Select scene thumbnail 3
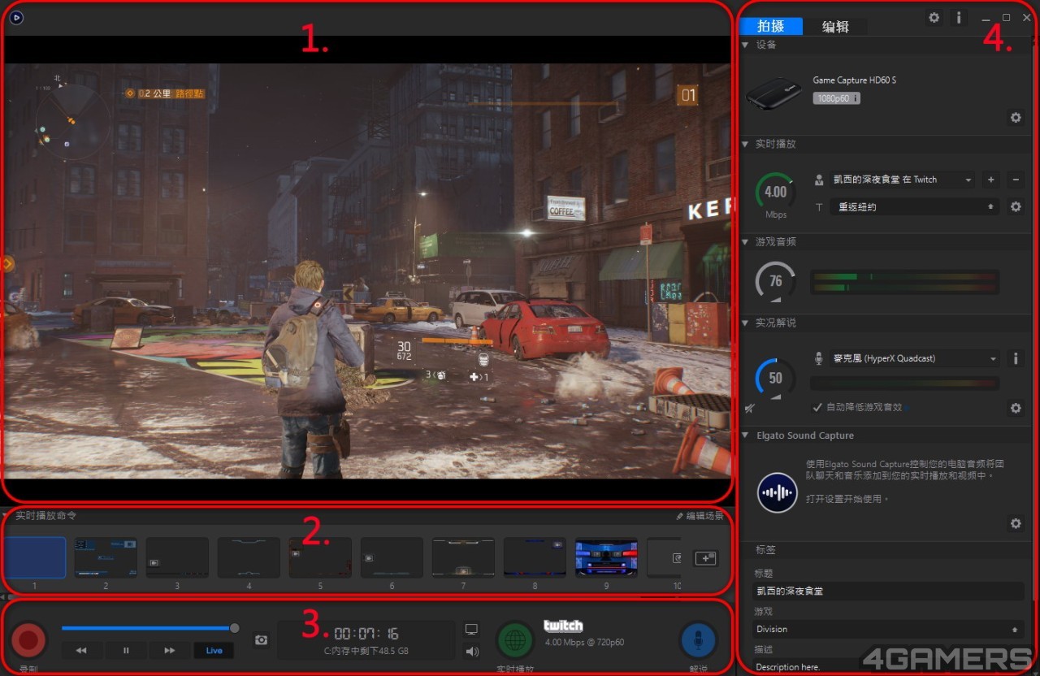Viewport: 1040px width, 676px height. point(177,557)
